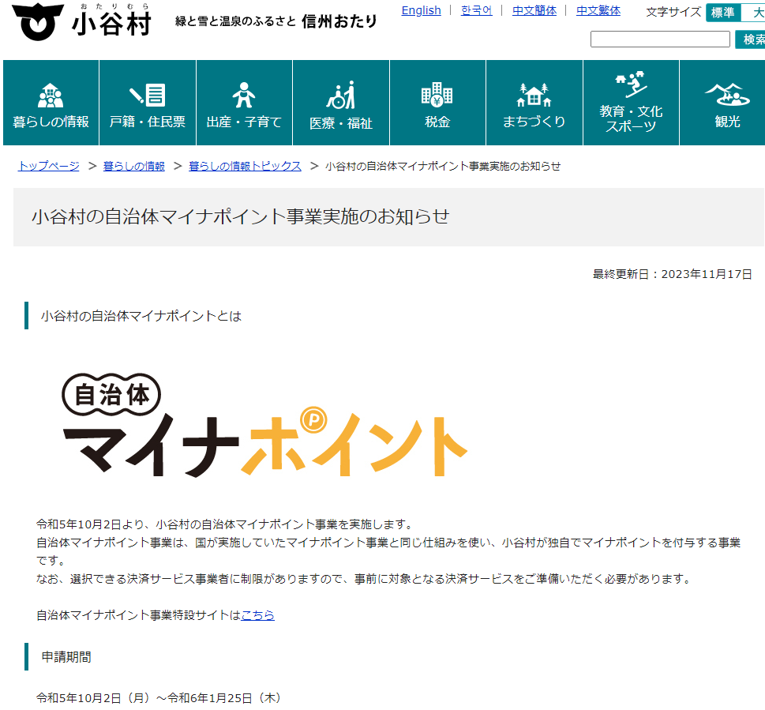Screen dimensions: 765x710
Task: Set text size to 標準
Action: tap(723, 12)
